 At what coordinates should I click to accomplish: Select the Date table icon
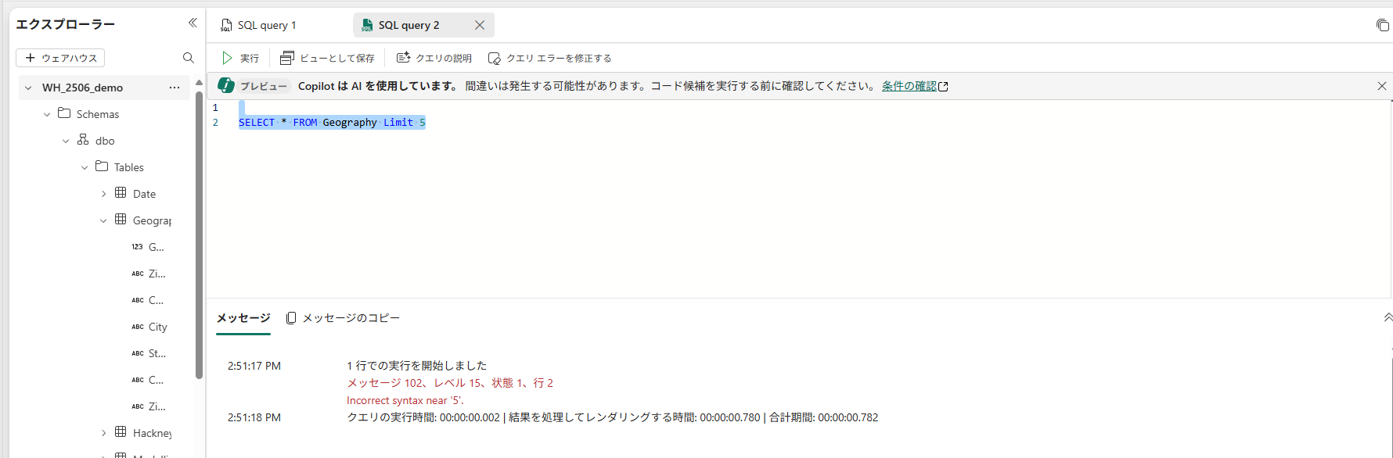[x=121, y=193]
